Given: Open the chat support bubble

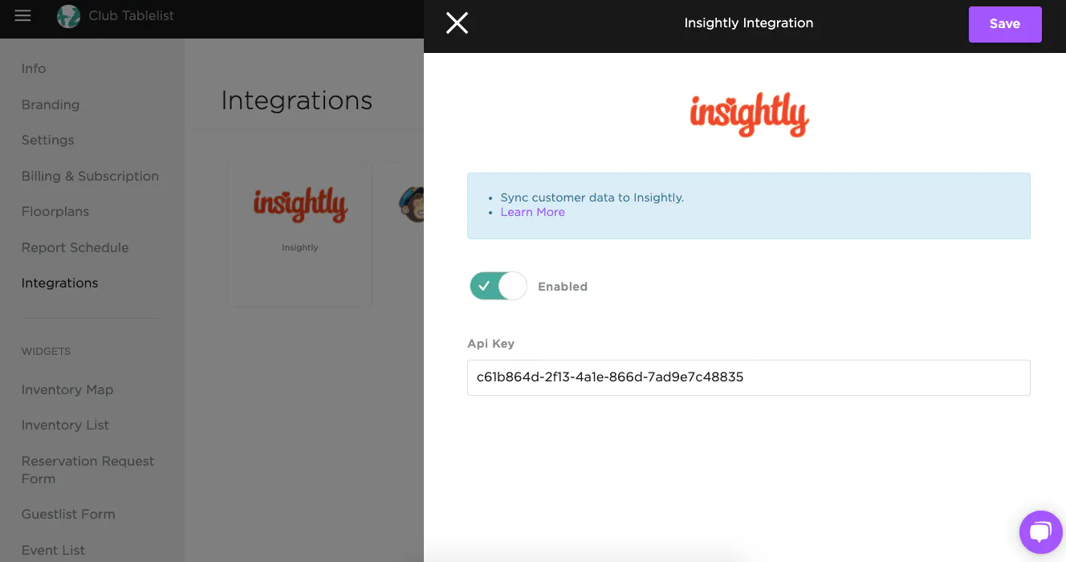Looking at the screenshot, I should pyautogui.click(x=1040, y=531).
